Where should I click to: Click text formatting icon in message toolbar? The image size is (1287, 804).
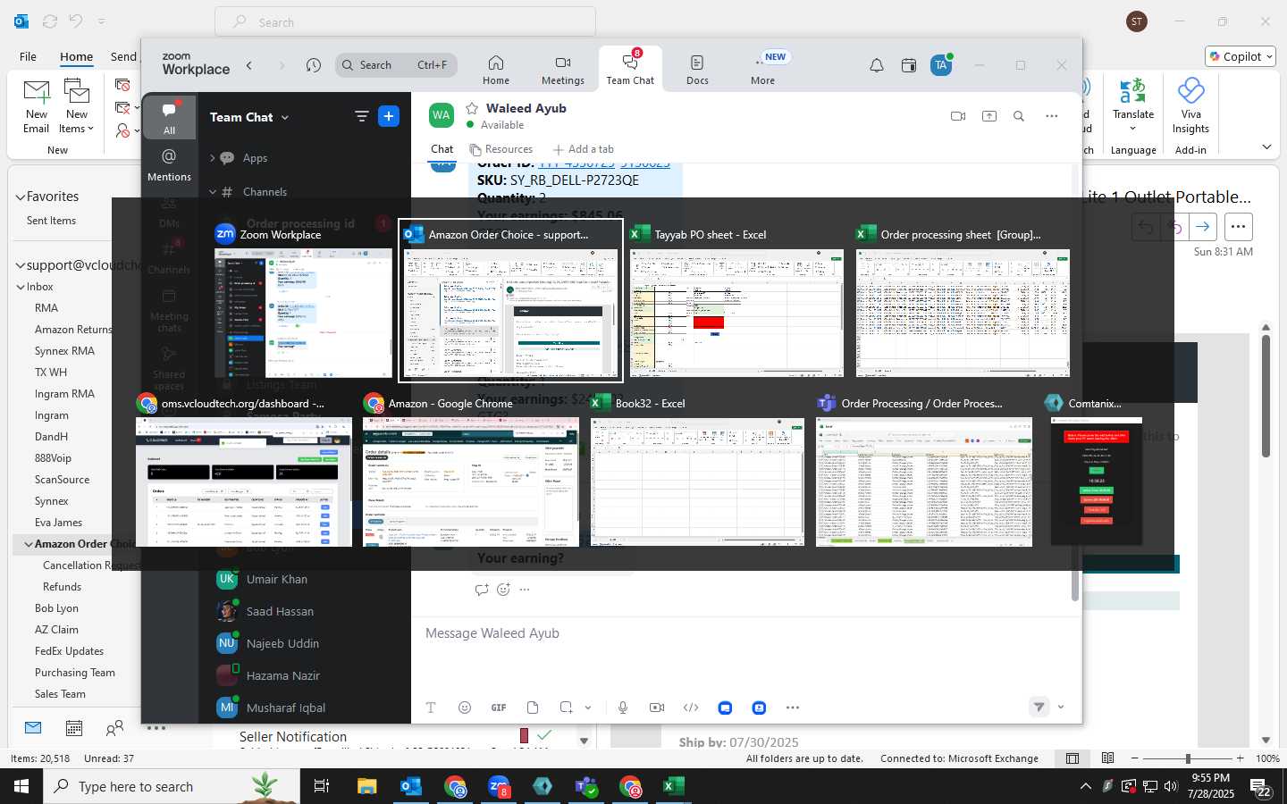(x=431, y=708)
